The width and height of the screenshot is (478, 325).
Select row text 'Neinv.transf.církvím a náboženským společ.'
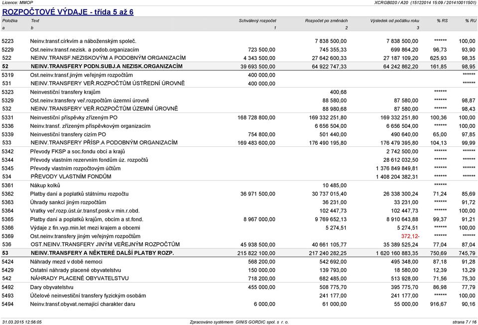coord(83,41)
